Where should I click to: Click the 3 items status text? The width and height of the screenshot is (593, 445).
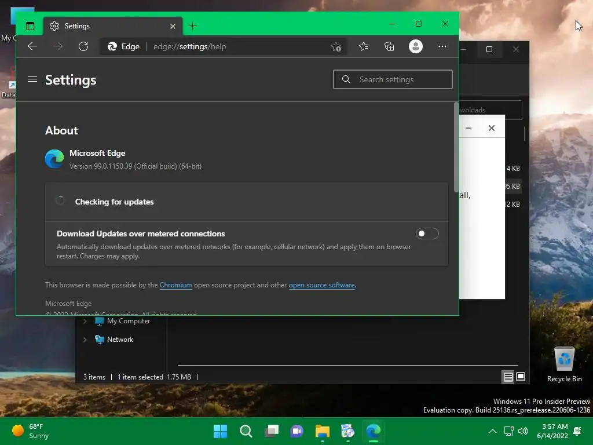click(94, 377)
